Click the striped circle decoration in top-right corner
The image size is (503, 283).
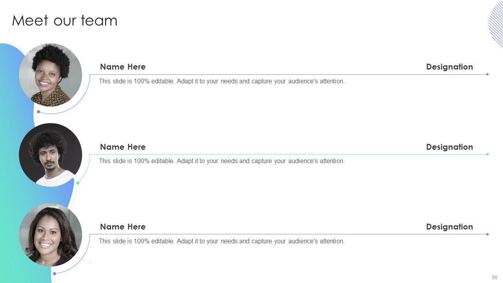click(x=496, y=24)
